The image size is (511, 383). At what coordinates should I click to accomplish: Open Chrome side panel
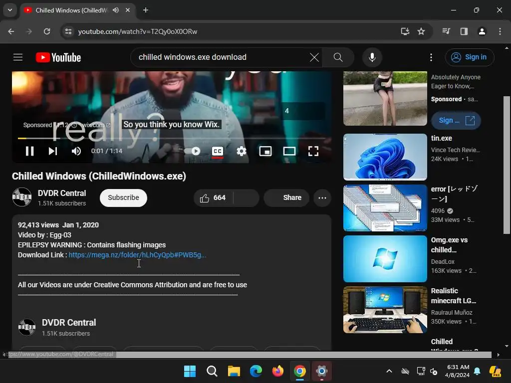tap(464, 31)
